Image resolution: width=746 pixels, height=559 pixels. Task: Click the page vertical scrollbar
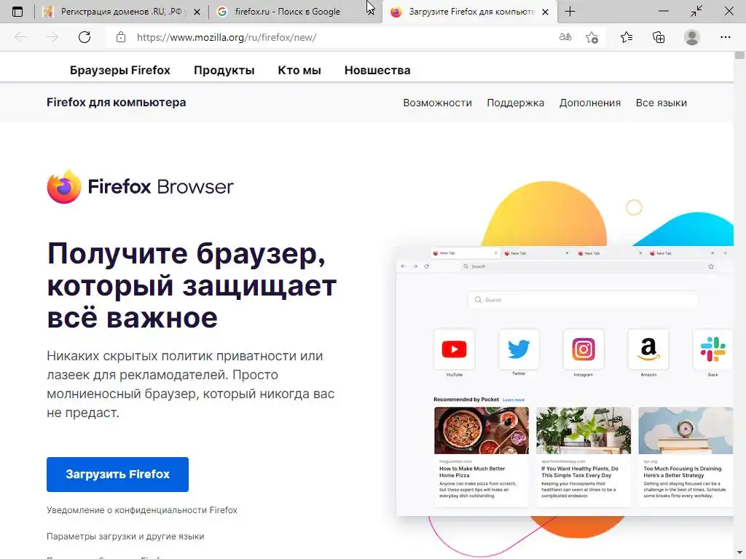pyautogui.click(x=739, y=304)
